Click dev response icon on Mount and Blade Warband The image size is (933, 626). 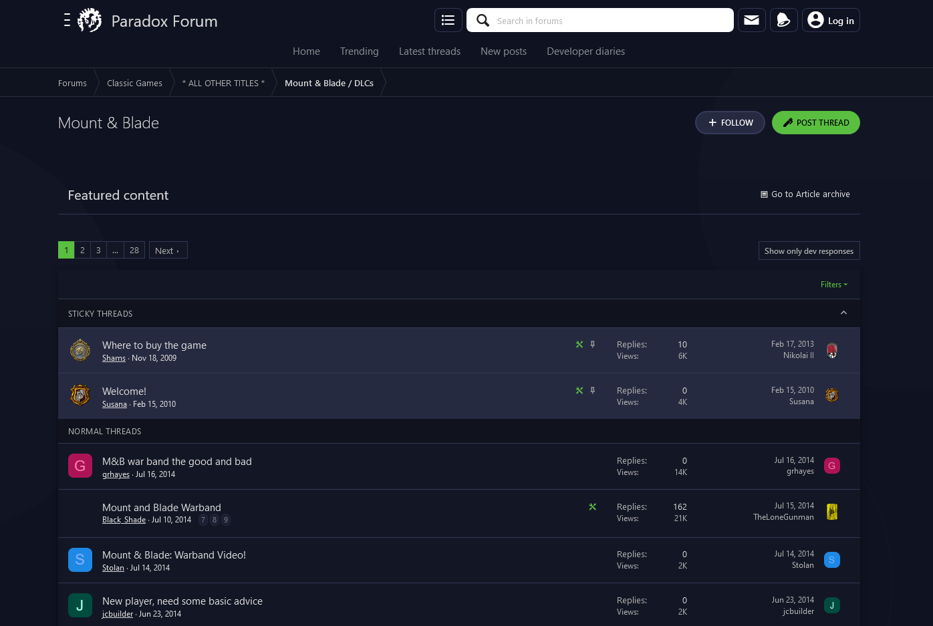coord(593,507)
